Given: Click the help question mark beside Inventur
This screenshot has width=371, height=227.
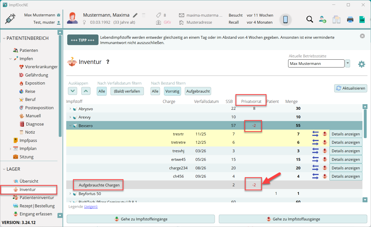Looking at the screenshot, I should (x=108, y=62).
